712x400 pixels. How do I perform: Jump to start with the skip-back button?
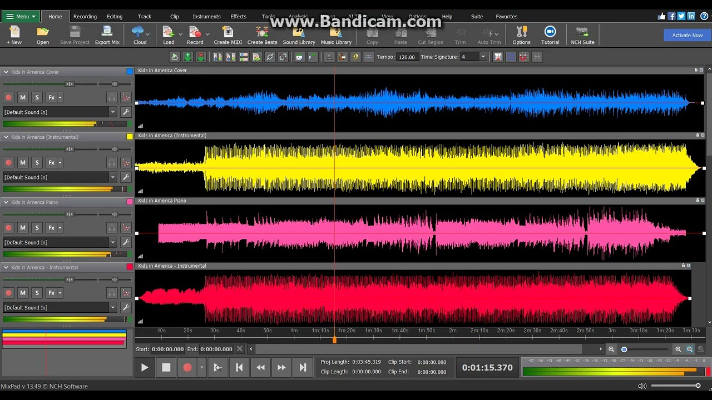239,367
